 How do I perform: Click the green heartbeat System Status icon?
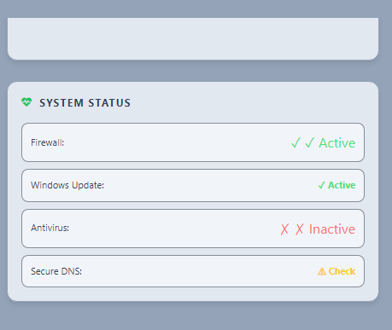pos(26,102)
